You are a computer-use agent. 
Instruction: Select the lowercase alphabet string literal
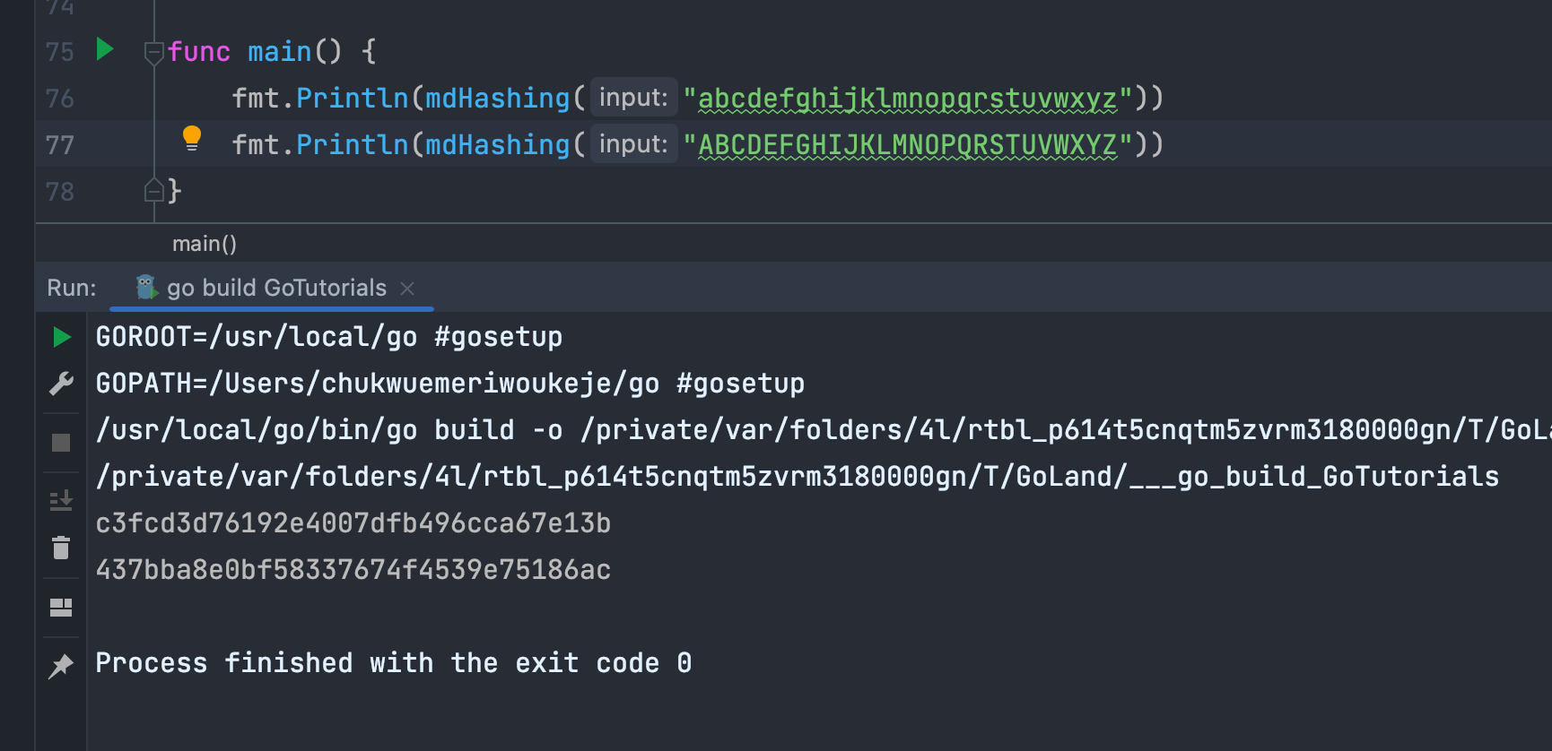(x=909, y=98)
